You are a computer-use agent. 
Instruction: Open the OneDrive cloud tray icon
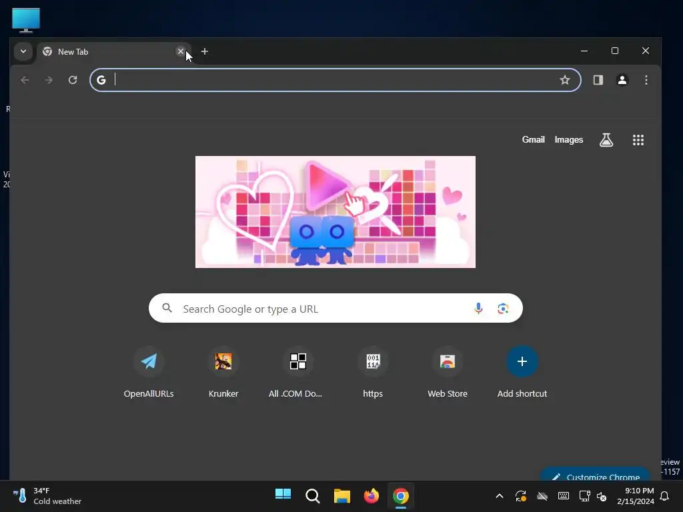tap(542, 496)
